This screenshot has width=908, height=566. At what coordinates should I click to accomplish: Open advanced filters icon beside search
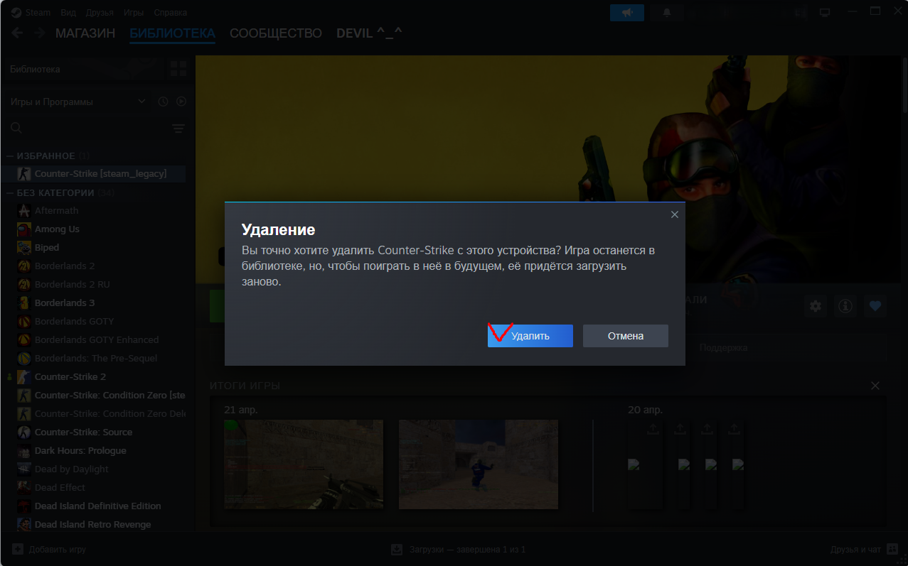pyautogui.click(x=178, y=128)
